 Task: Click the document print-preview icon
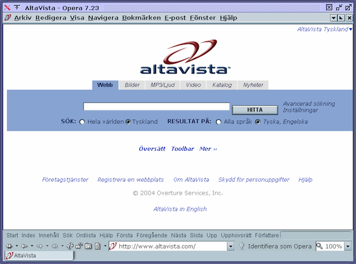(97, 246)
